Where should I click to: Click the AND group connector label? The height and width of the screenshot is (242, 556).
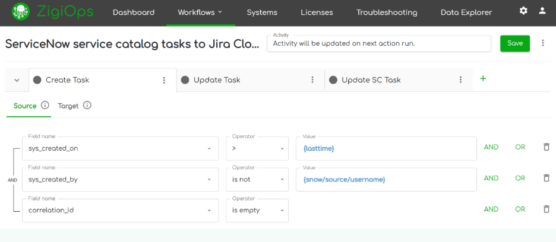pos(12,180)
